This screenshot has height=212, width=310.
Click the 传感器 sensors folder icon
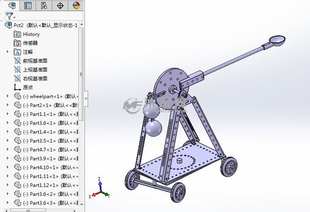click(17, 43)
